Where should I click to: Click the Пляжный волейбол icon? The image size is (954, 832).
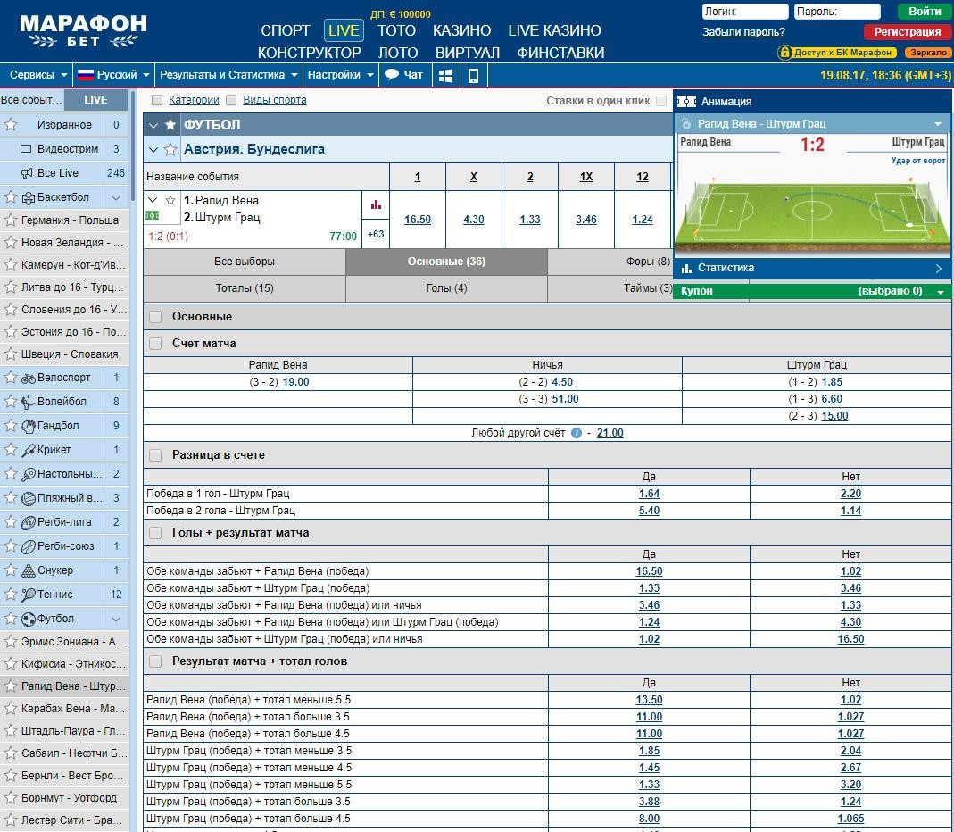click(29, 498)
